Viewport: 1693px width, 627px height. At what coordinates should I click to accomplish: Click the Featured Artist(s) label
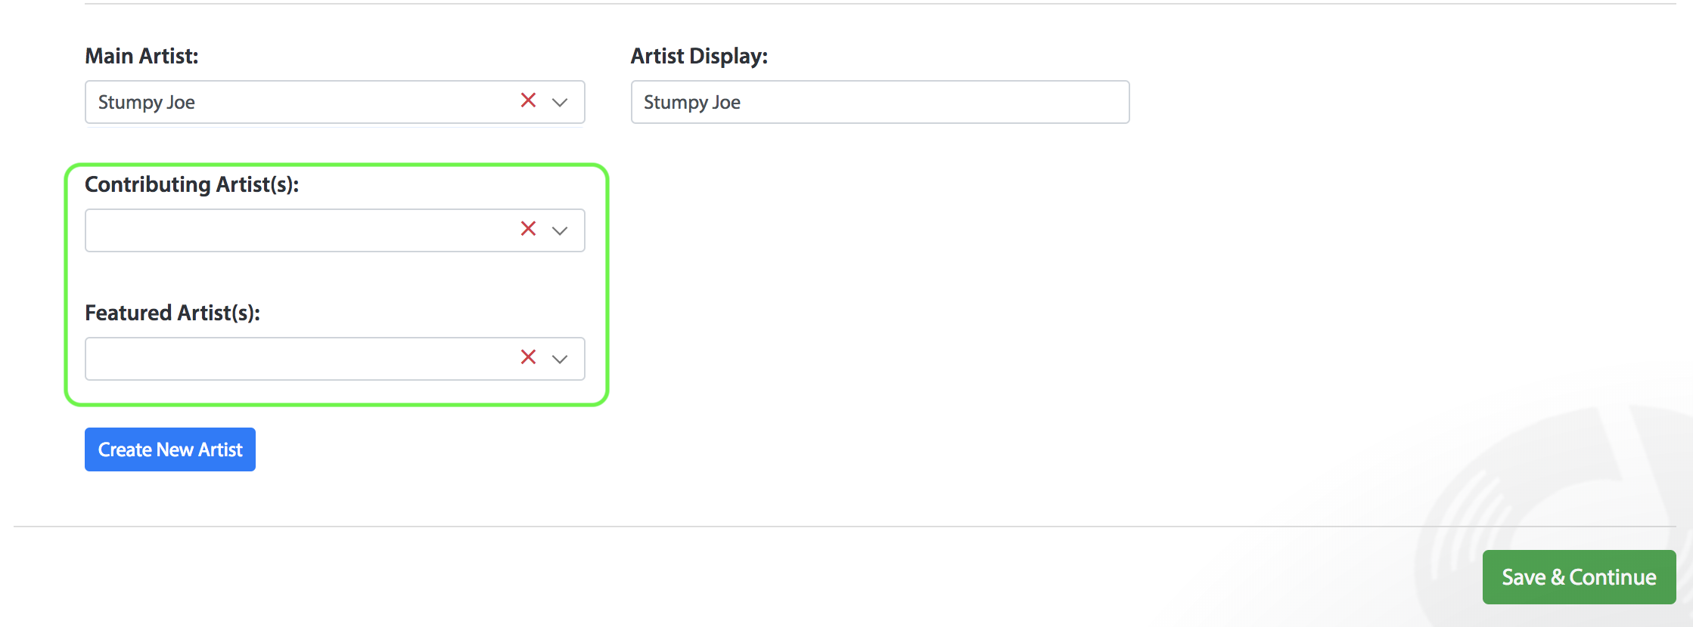click(172, 313)
